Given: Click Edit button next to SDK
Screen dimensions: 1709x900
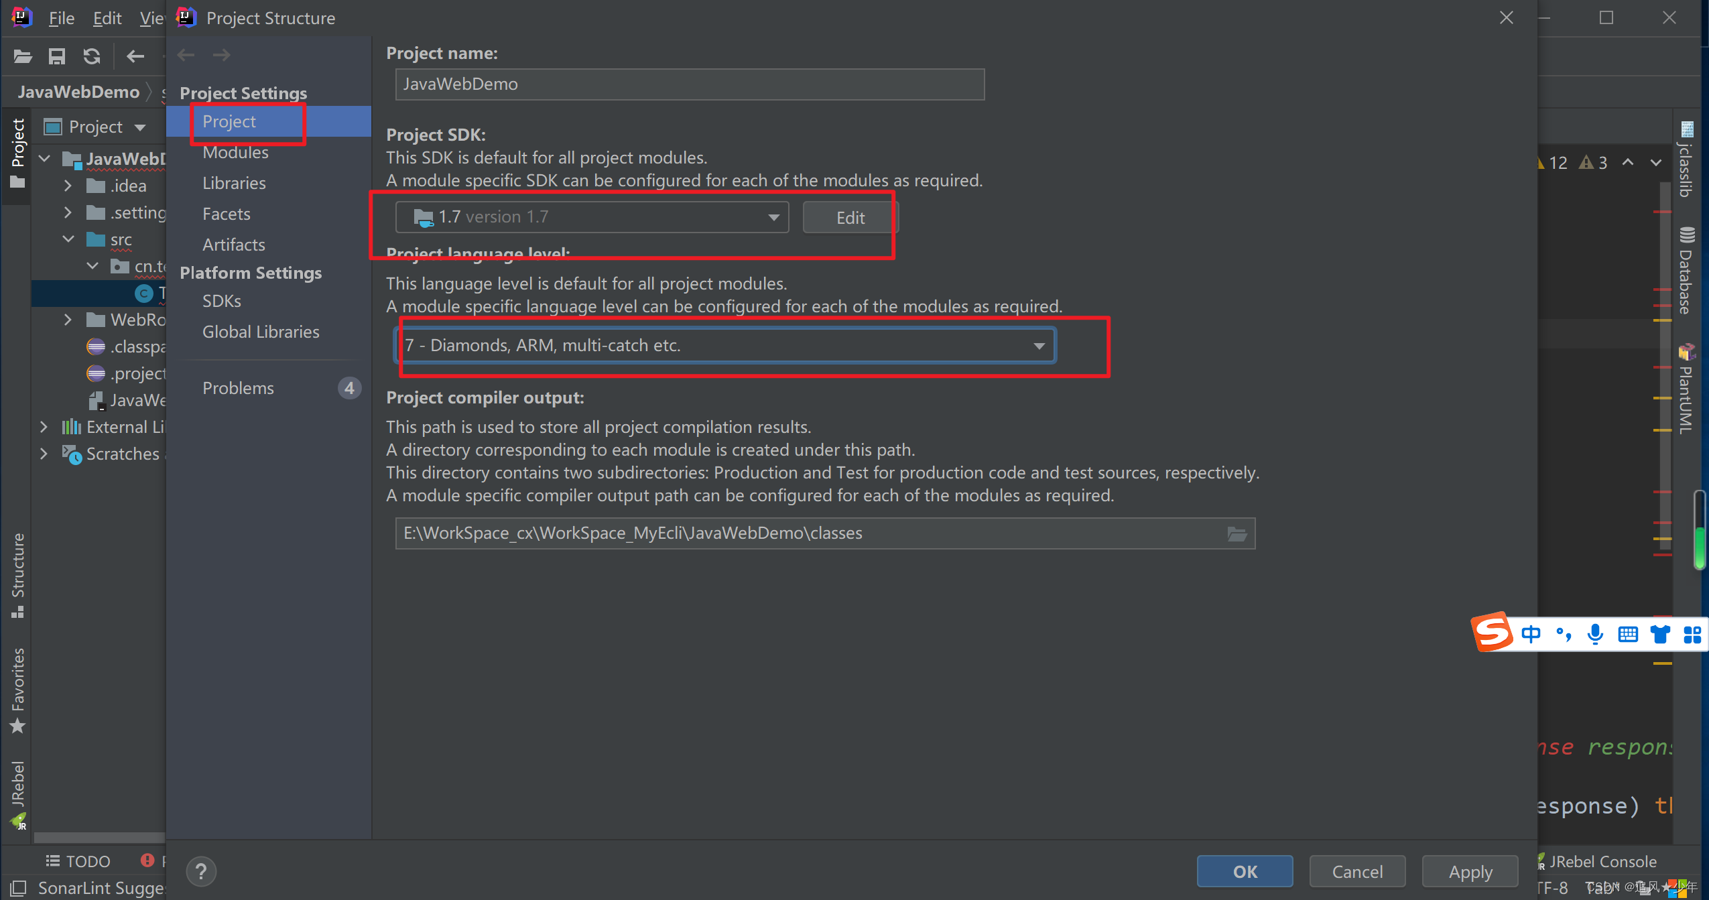Looking at the screenshot, I should coord(850,217).
